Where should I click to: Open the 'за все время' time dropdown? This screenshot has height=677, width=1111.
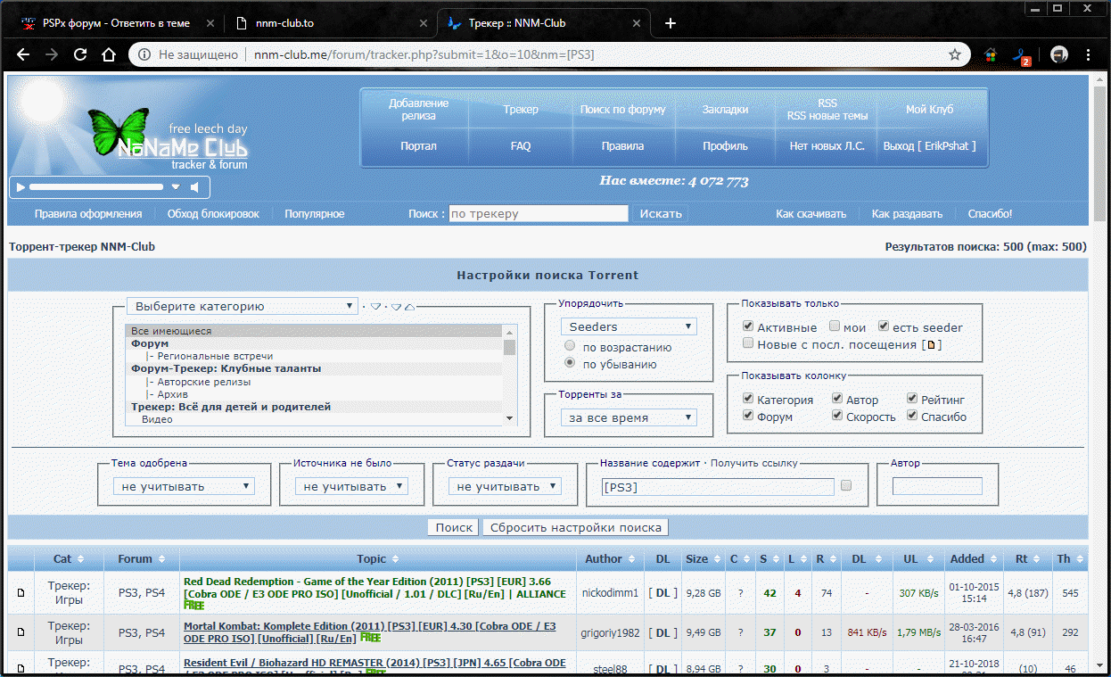(629, 417)
